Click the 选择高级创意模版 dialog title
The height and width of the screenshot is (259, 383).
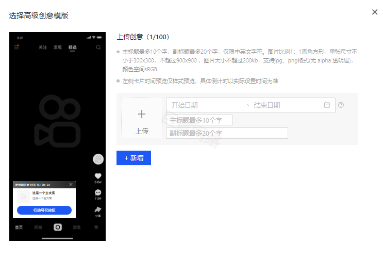coord(39,15)
